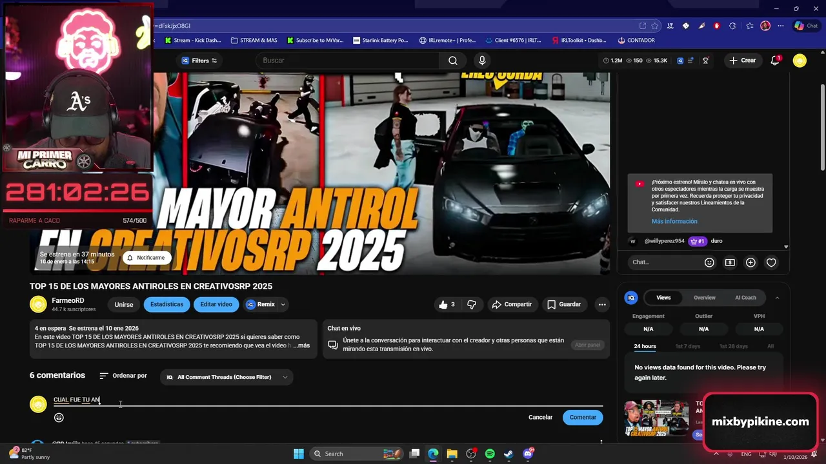Click the Filters toggle in header
The image size is (826, 464).
click(x=199, y=61)
